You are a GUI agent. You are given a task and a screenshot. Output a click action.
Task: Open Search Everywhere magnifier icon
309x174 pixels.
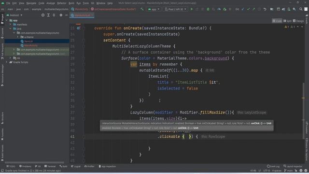pyautogui.click(x=301, y=9)
